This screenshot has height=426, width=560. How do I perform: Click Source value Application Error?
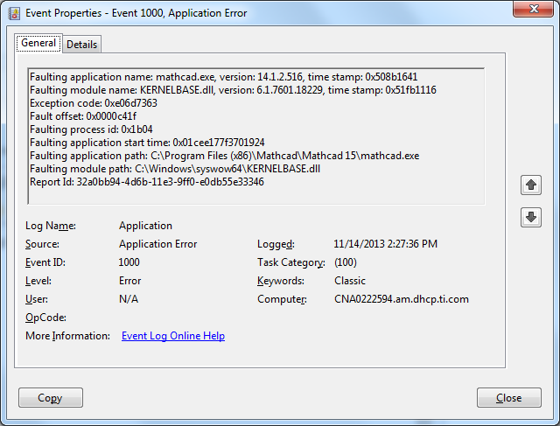click(157, 244)
